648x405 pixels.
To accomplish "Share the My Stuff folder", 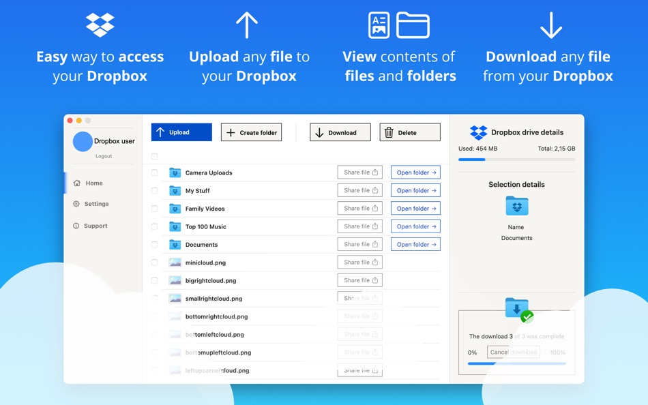I will [x=360, y=190].
